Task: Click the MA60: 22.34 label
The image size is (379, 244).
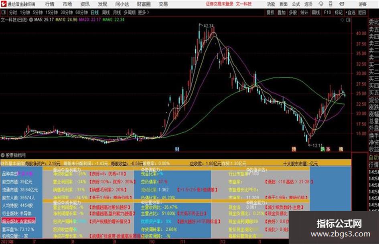Action: (x=113, y=20)
